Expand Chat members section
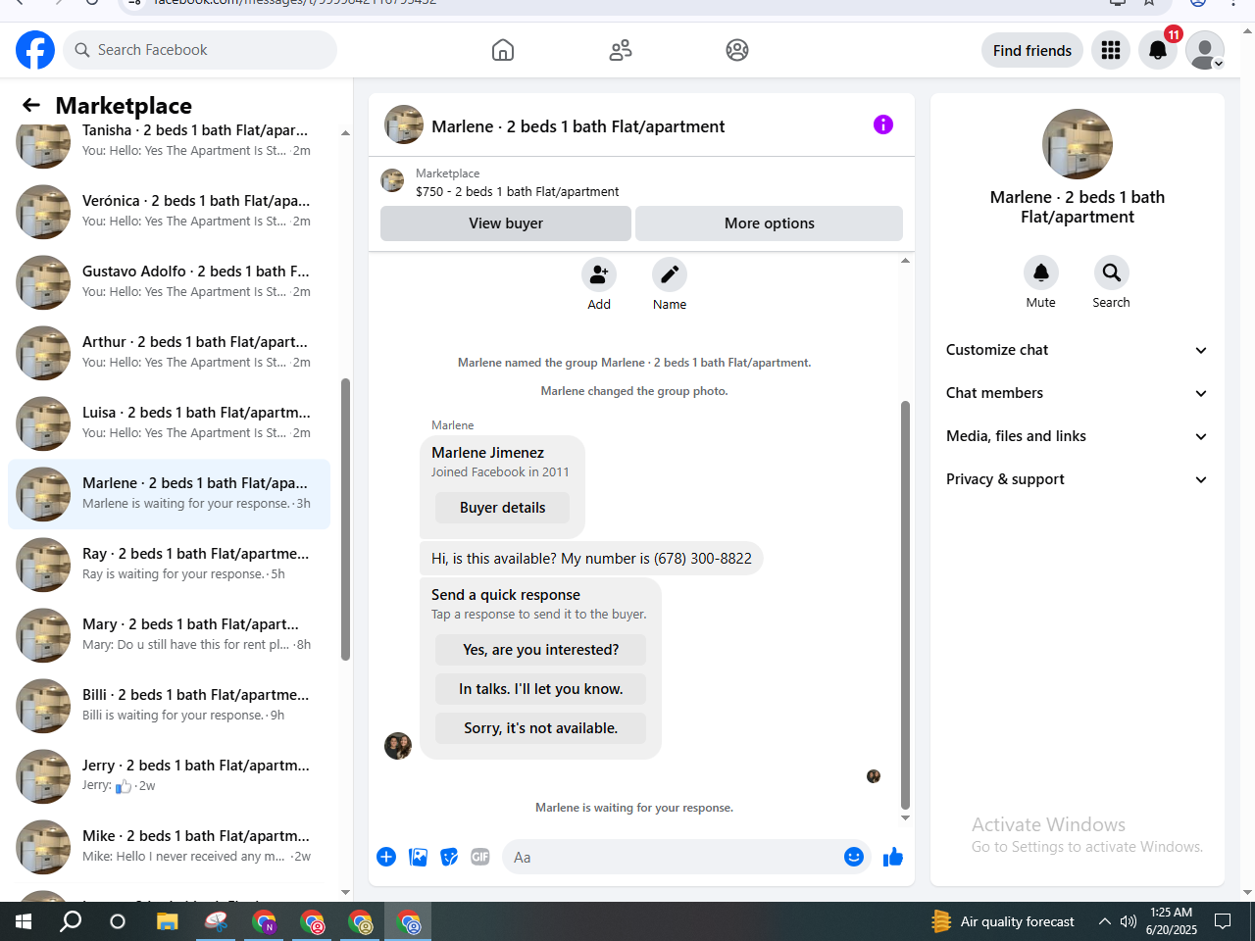 pos(1078,393)
